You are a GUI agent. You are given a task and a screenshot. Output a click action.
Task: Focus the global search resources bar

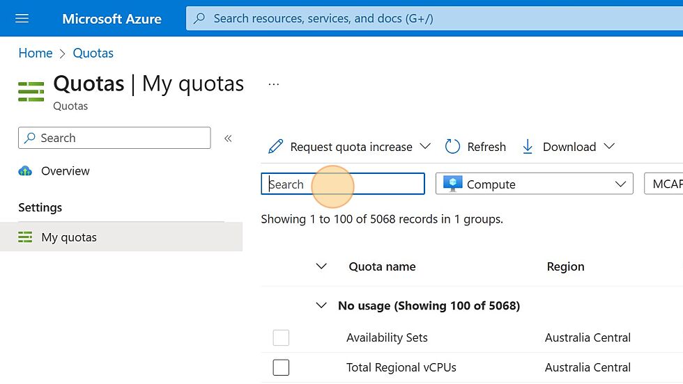[434, 18]
